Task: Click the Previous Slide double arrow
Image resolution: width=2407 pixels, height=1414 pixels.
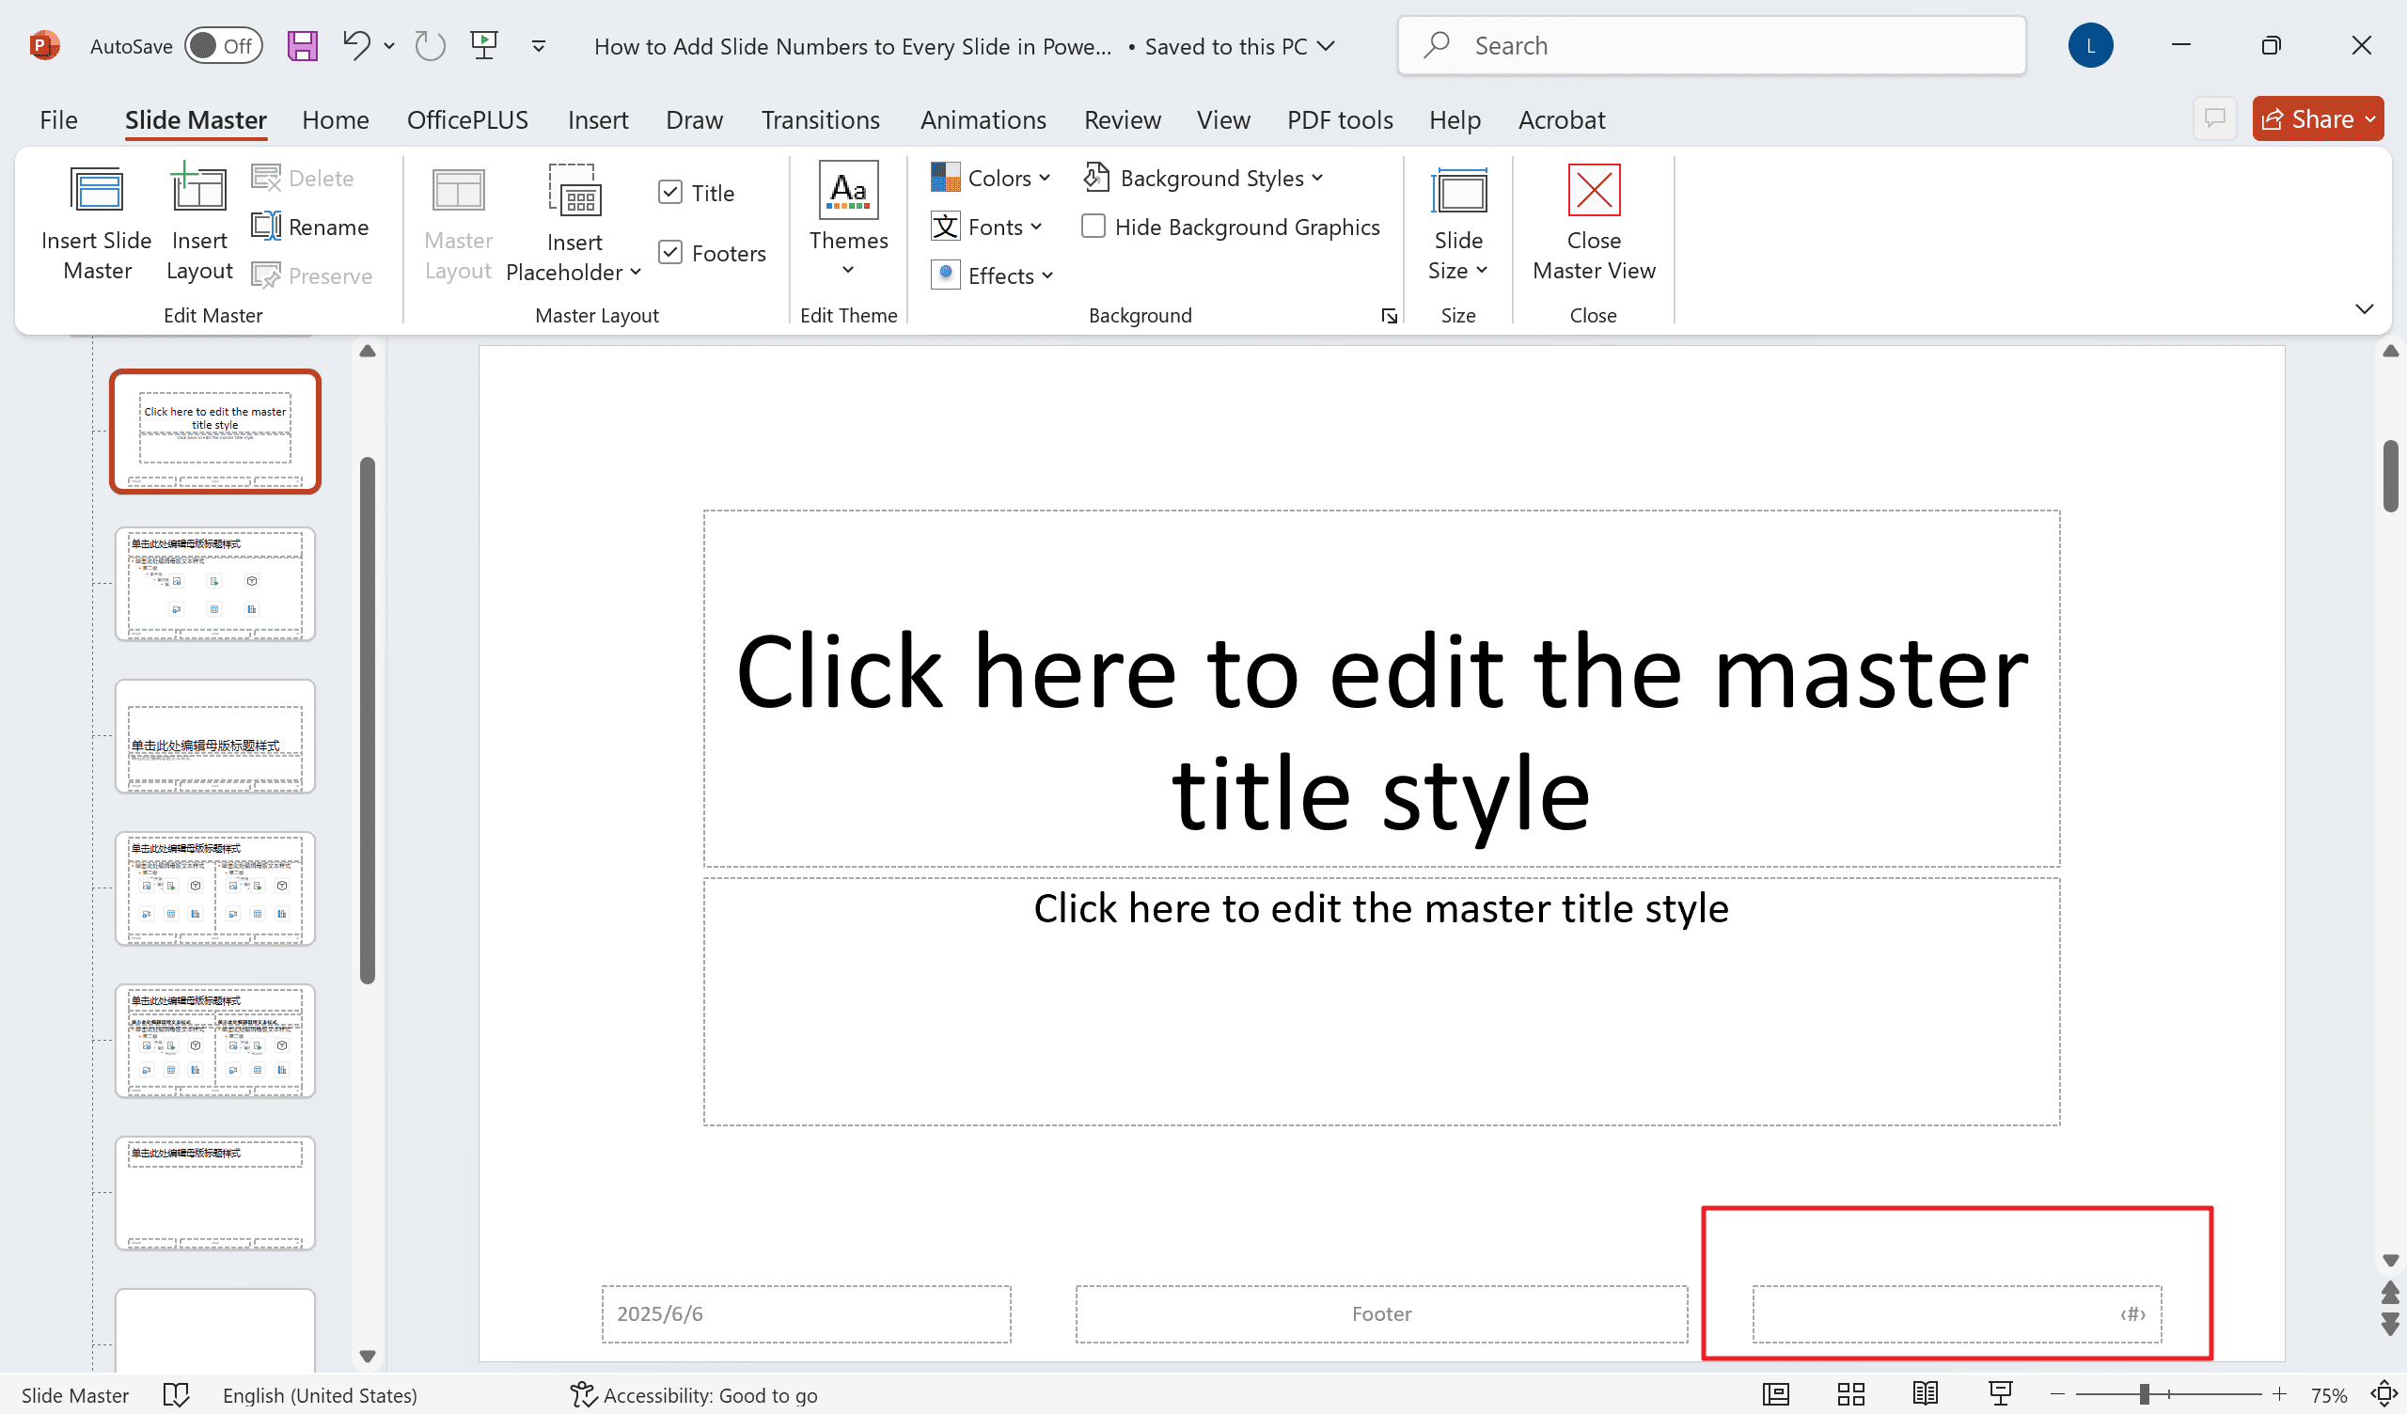Action: [x=2390, y=1293]
